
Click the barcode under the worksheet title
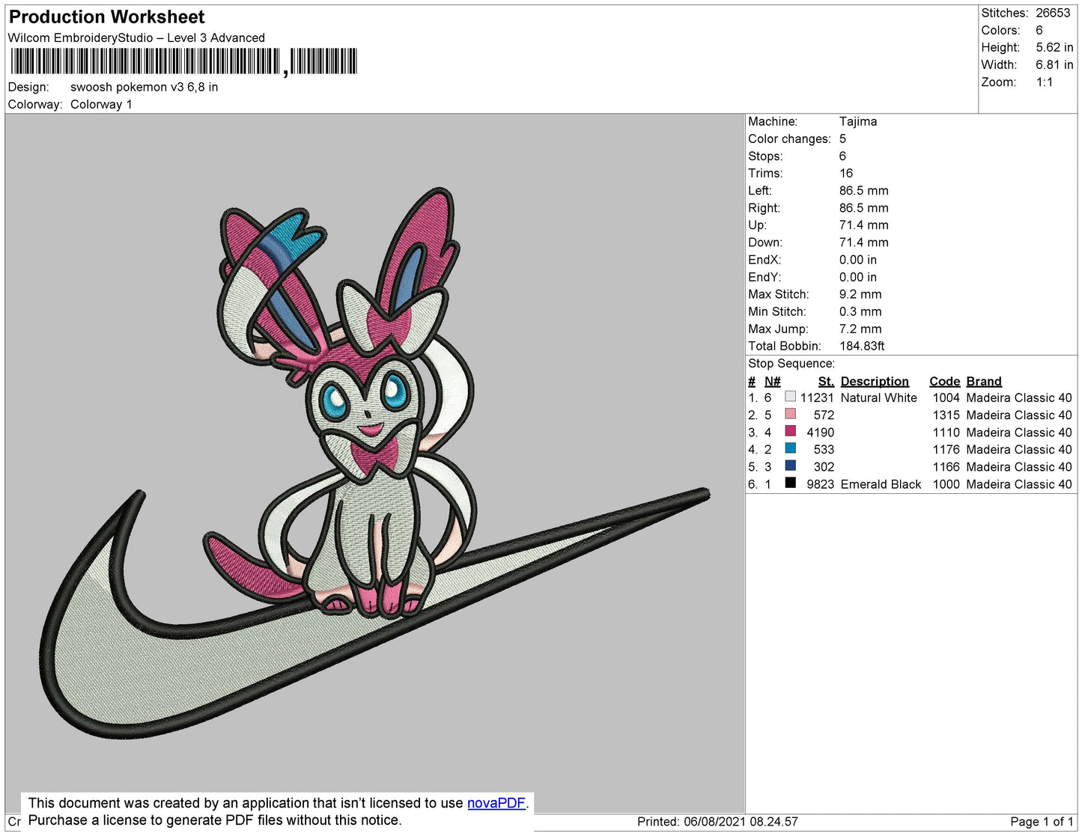(x=183, y=61)
